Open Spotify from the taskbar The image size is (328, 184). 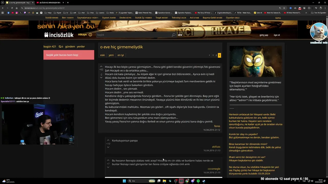pyautogui.click(x=198, y=181)
